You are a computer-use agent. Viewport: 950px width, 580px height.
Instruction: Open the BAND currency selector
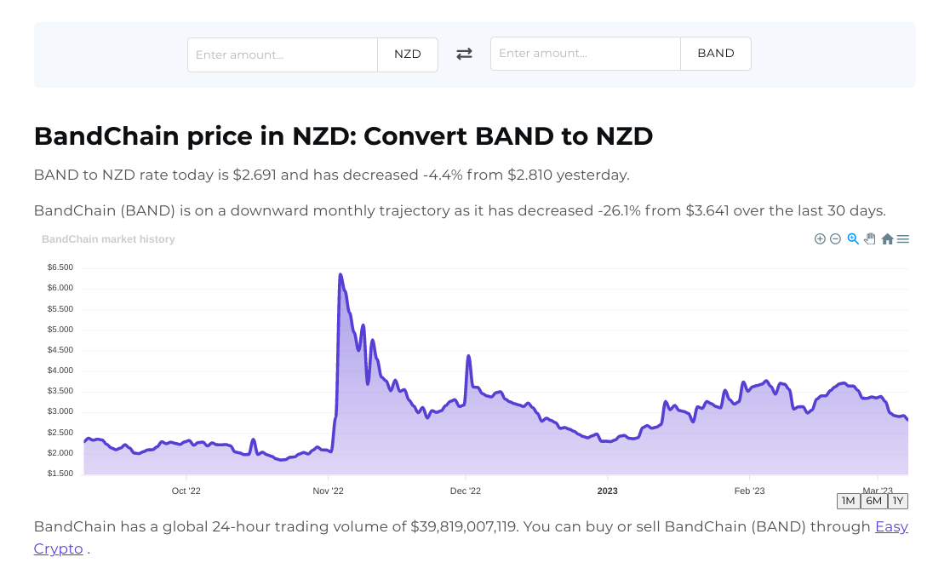coord(716,54)
